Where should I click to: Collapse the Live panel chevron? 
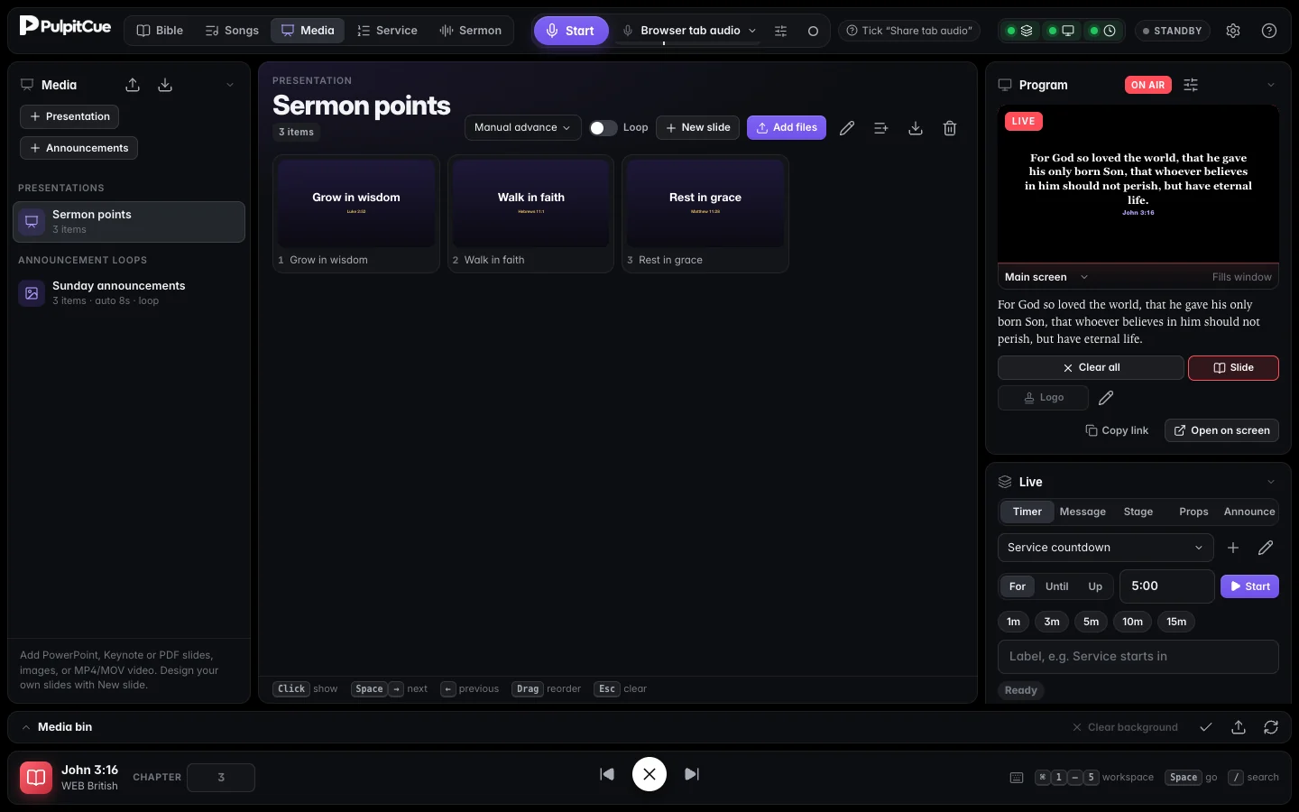point(1271,482)
